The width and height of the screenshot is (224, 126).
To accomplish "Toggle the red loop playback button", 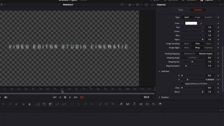I will (82, 97).
